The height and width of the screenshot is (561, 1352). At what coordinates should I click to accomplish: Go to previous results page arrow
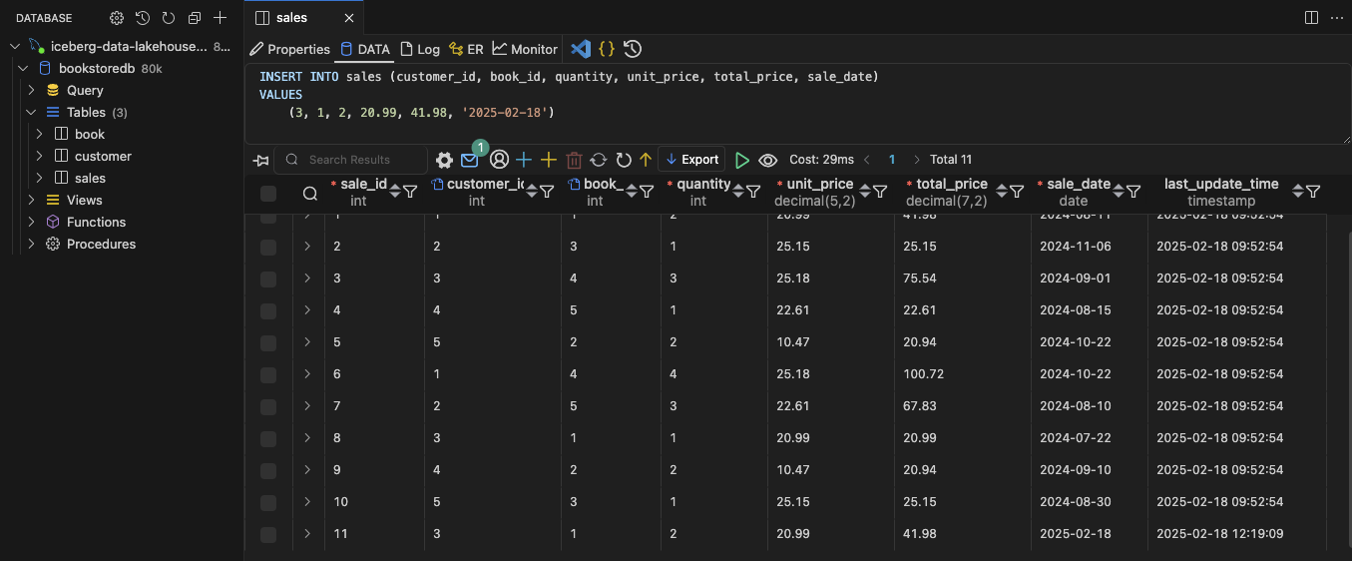(867, 160)
